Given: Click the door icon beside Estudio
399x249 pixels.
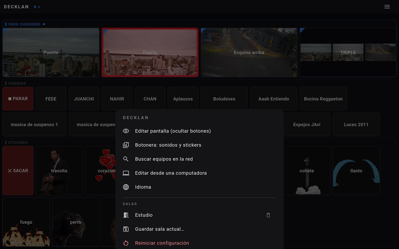Looking at the screenshot, I should point(126,215).
